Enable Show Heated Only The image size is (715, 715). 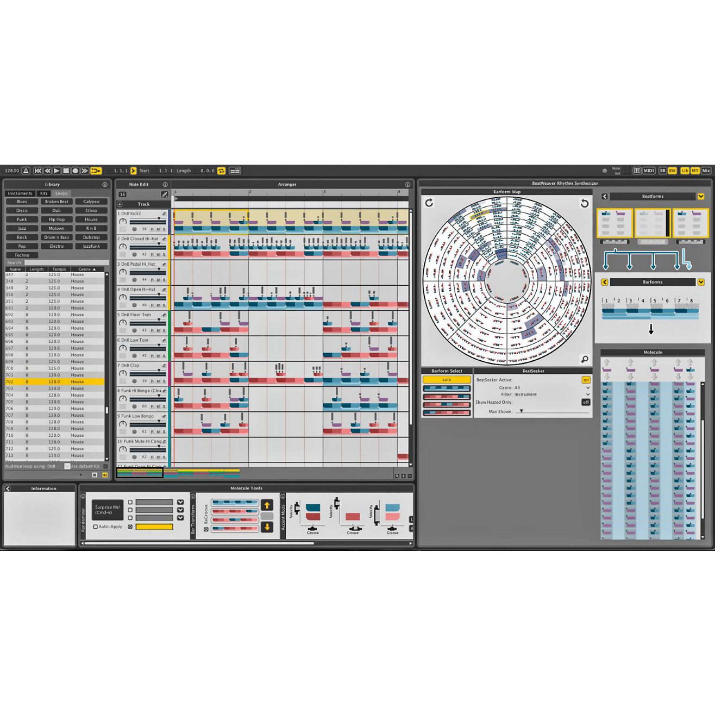586,402
